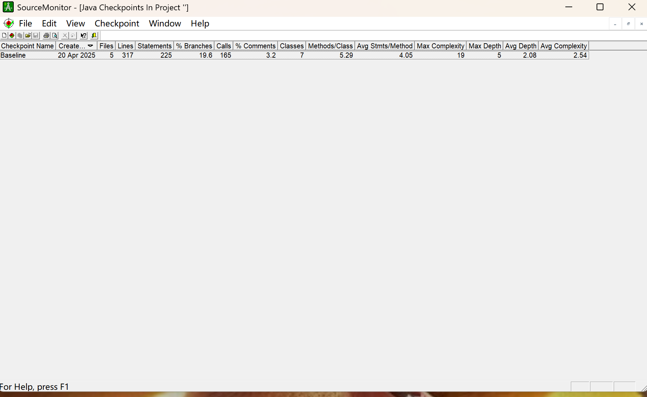Click the window resize grip in status bar

pos(644,388)
